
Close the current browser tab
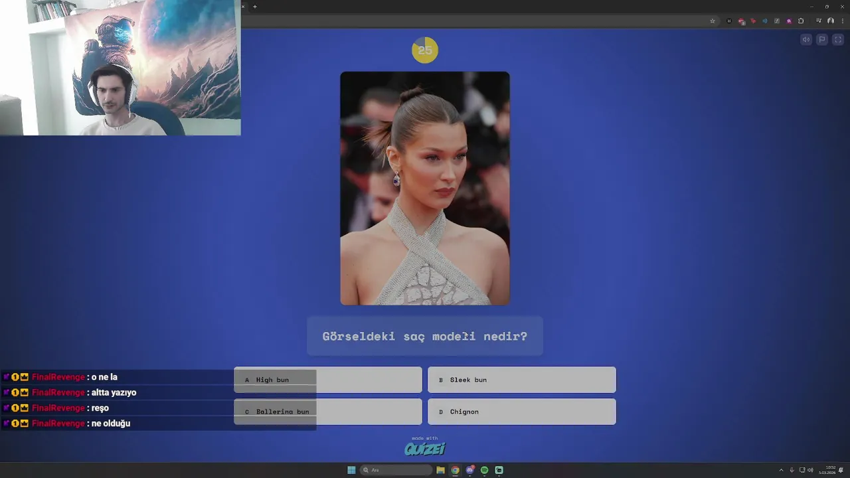click(243, 7)
